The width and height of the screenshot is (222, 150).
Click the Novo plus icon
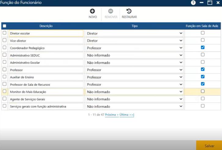92,11
